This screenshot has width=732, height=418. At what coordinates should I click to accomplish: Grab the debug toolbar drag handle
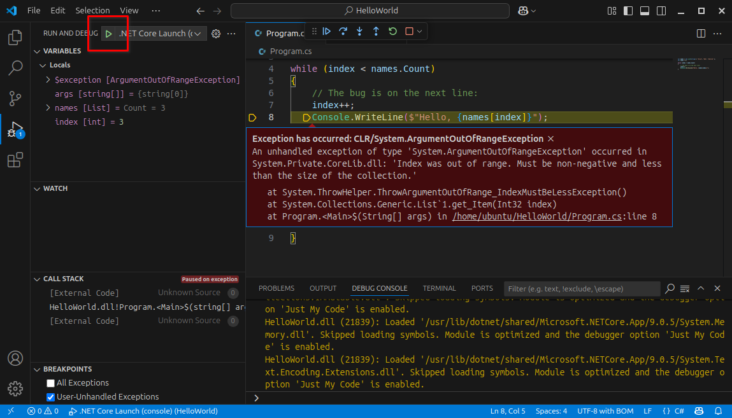pos(314,31)
